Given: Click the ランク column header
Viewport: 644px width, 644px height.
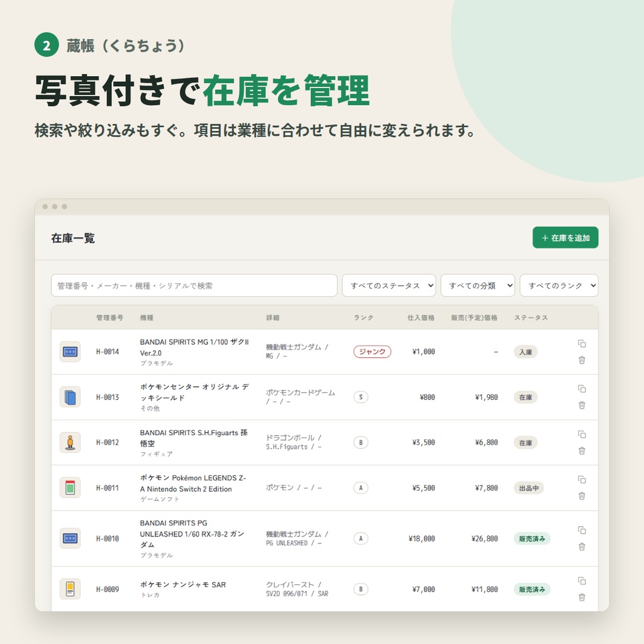Looking at the screenshot, I should click(x=364, y=318).
